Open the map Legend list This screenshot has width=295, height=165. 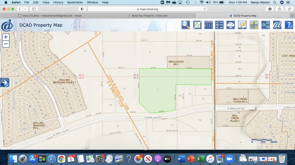pyautogui.click(x=219, y=25)
